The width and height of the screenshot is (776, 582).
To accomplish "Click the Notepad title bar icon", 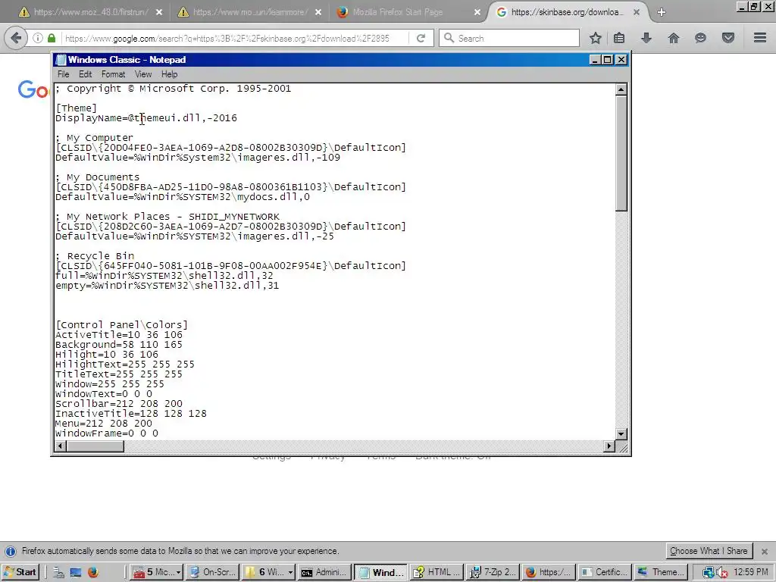I will pyautogui.click(x=61, y=60).
